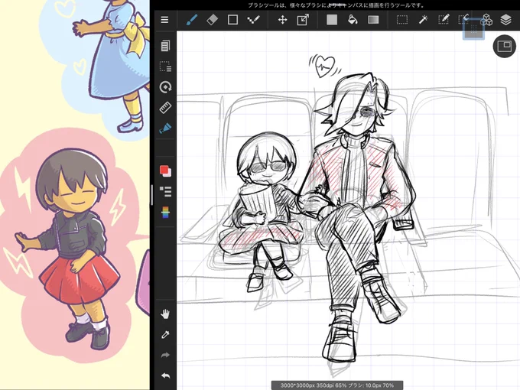
Task: Select the rectangular selection tool
Action: [402, 20]
